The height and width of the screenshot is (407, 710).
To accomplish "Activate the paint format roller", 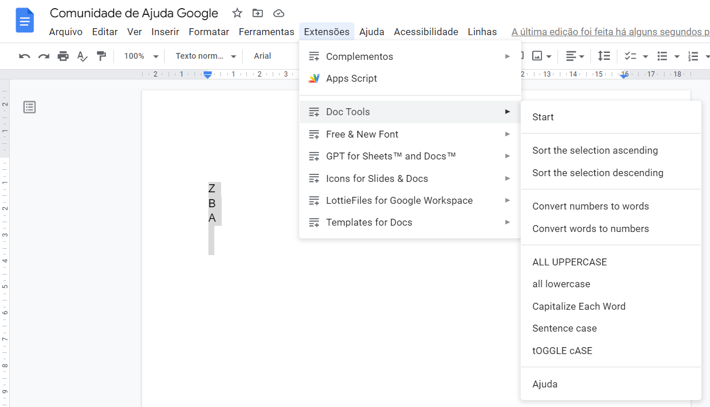I will (102, 56).
